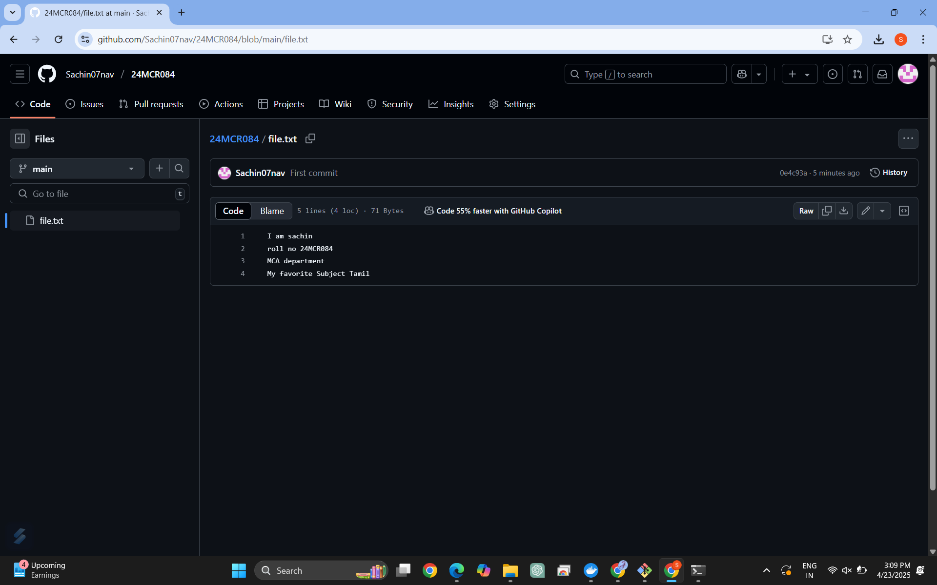Open symbols panel icon
The height and width of the screenshot is (585, 937).
tap(904, 211)
